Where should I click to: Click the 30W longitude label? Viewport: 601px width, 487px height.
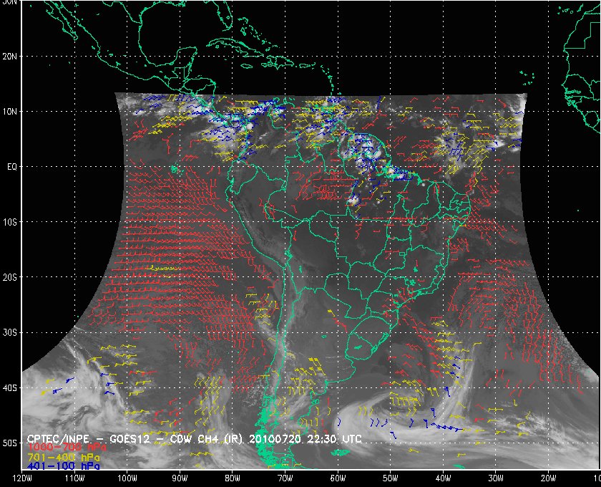click(x=496, y=478)
